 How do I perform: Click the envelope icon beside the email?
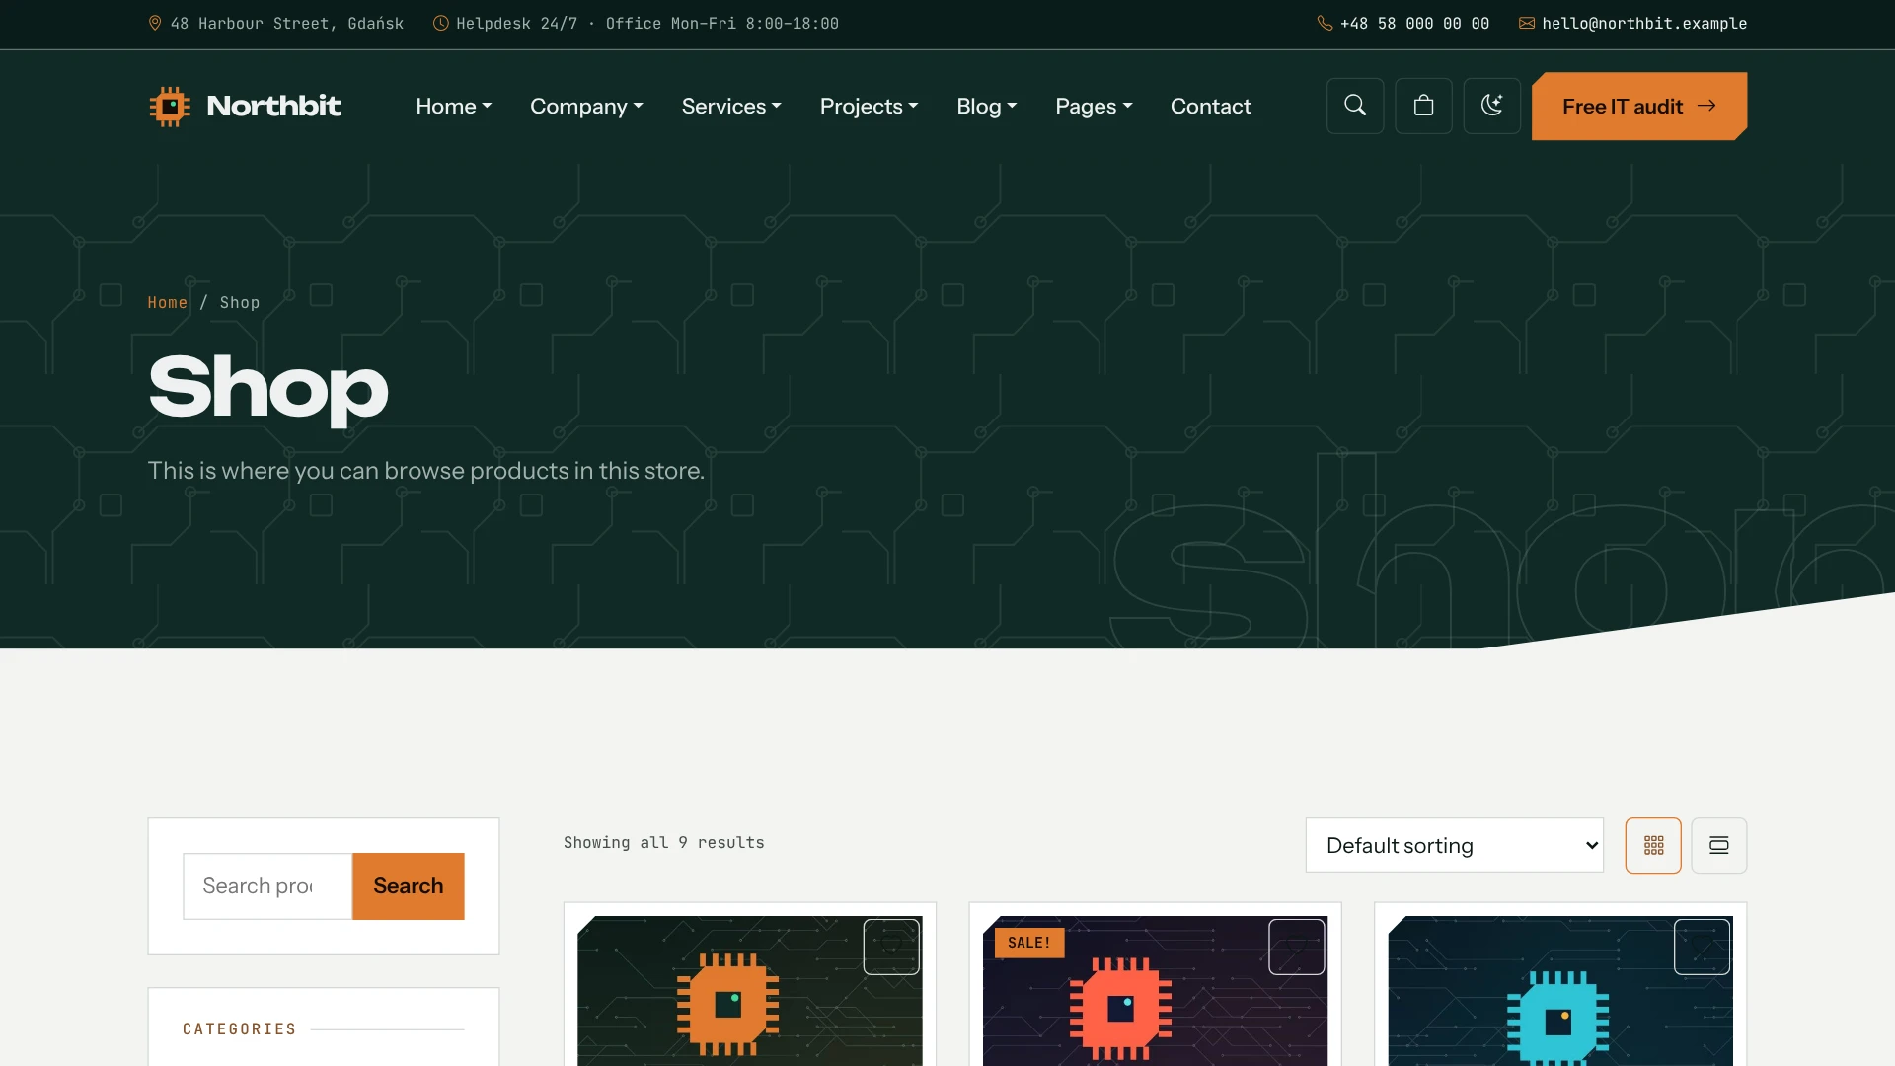click(x=1527, y=23)
